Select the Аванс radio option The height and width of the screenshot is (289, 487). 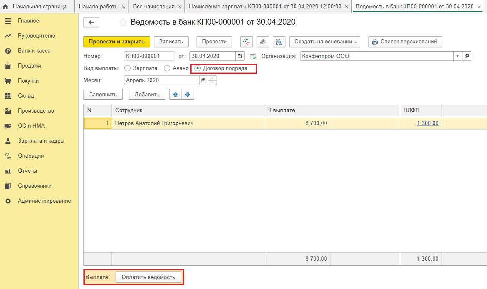coord(167,68)
